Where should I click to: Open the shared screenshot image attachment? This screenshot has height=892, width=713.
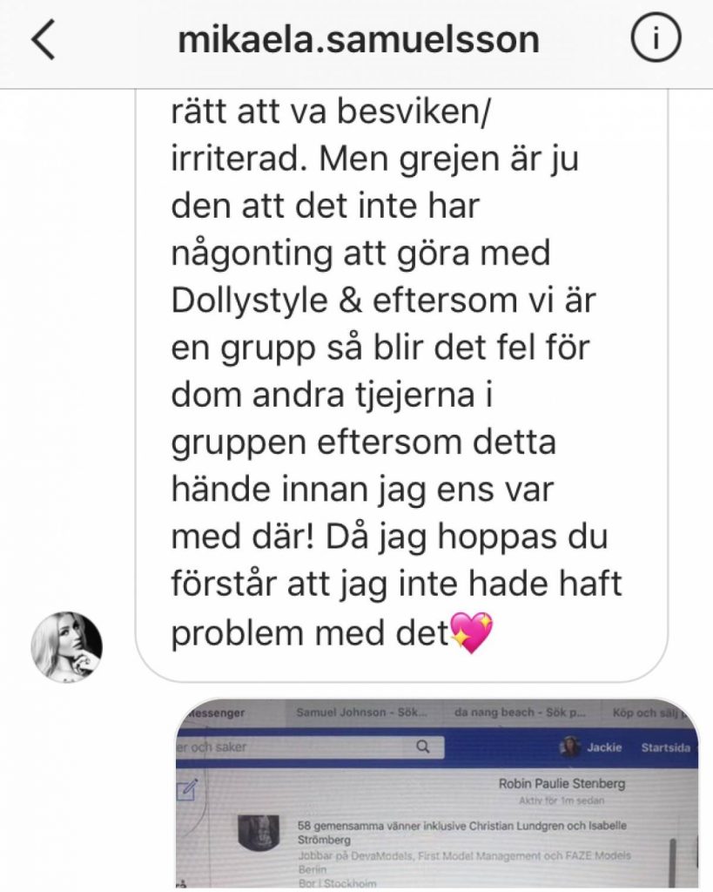pyautogui.click(x=437, y=793)
